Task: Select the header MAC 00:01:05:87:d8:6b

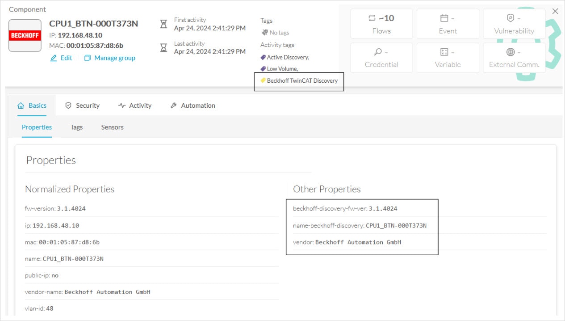Action: (95, 46)
